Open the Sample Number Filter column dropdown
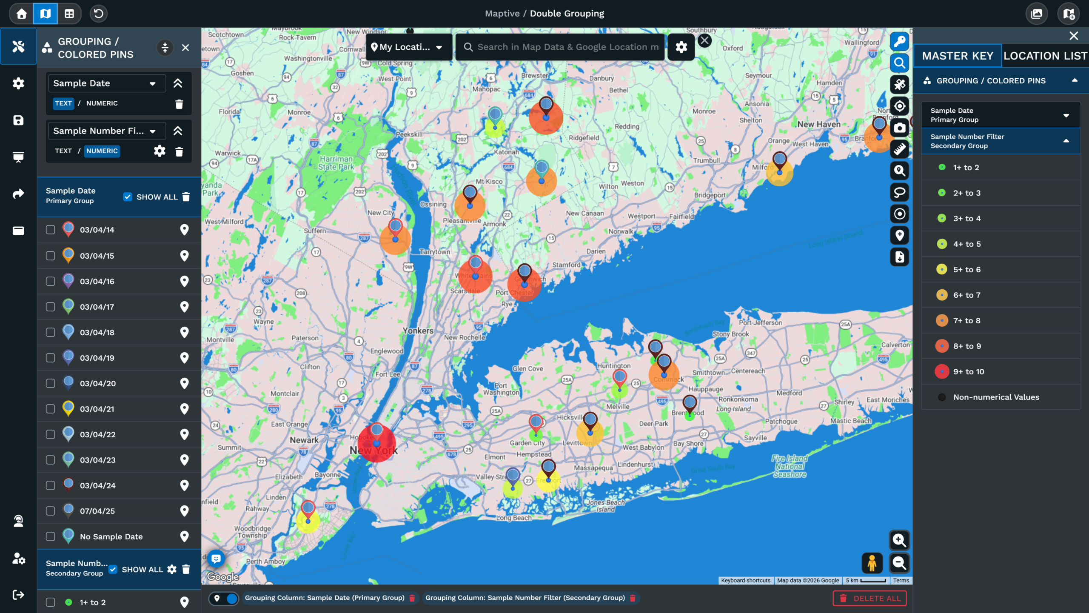This screenshot has width=1089, height=613. (106, 131)
